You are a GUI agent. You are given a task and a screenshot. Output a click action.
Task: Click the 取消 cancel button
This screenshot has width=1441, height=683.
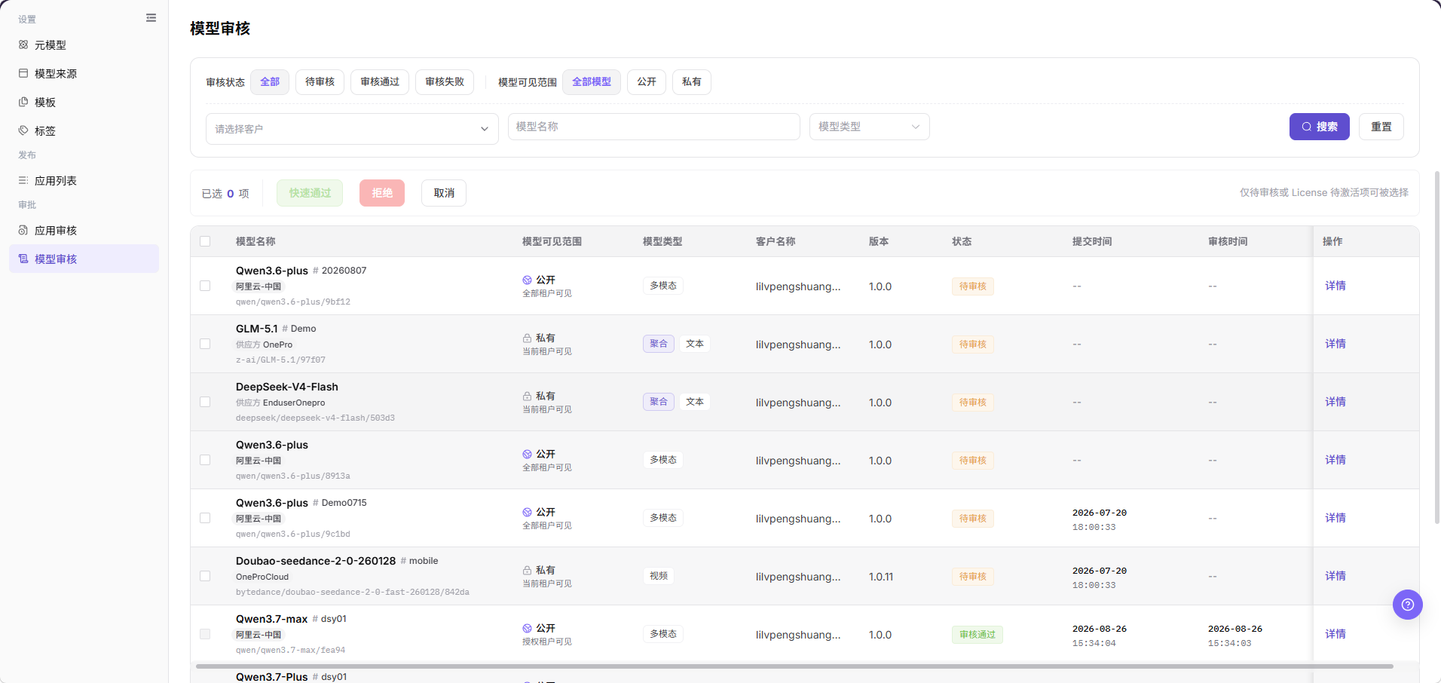(444, 193)
